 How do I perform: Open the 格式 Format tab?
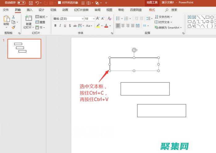coord(152,10)
